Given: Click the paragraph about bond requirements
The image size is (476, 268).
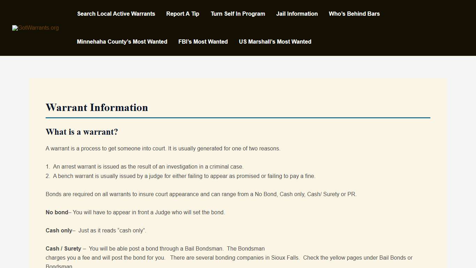Looking at the screenshot, I should coord(201,194).
